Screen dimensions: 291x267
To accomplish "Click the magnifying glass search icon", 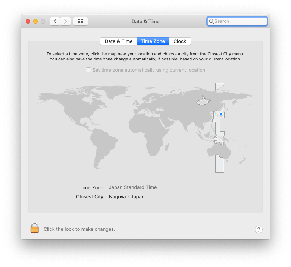I will 211,21.
